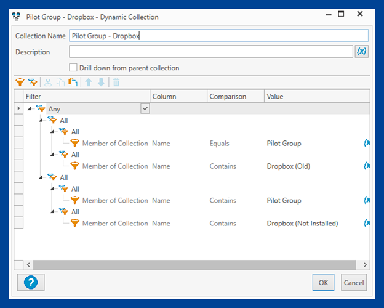Collapse the root Any group node
Viewport: 384px width, 308px height.
(30, 108)
